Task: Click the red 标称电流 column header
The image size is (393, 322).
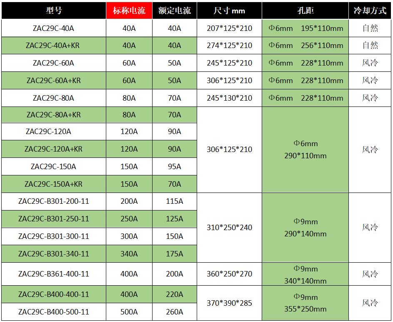Action: 129,11
